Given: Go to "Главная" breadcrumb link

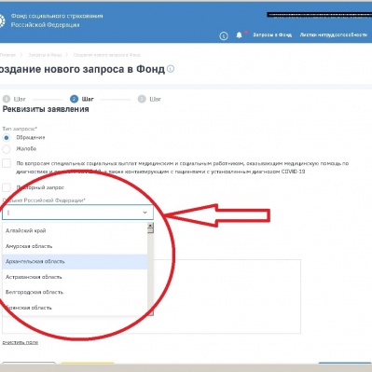Looking at the screenshot, I should click(7, 55).
